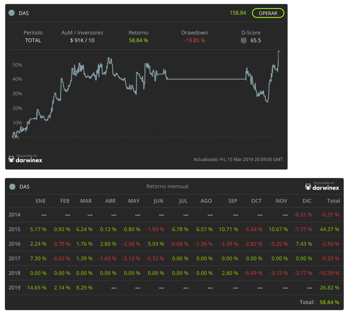Click the 158.84 quote value
This screenshot has height=313, width=364.
click(x=238, y=13)
